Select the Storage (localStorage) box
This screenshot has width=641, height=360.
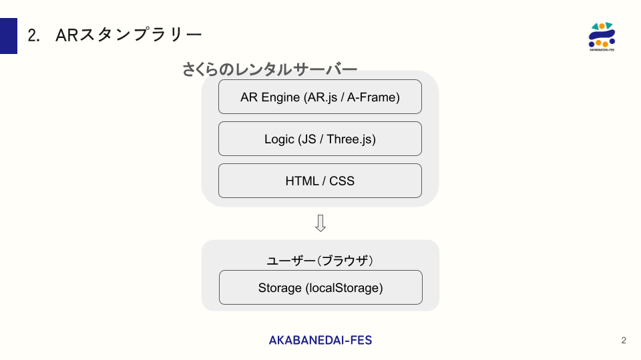320,288
